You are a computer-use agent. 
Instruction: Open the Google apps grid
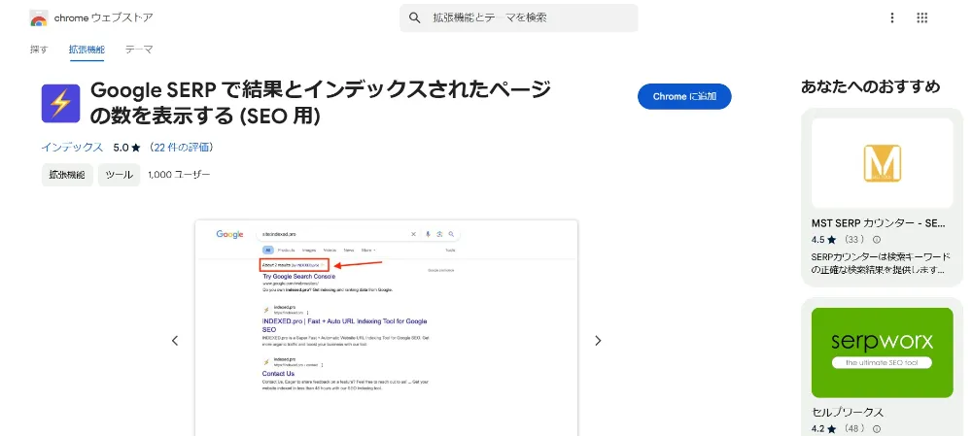tap(921, 17)
